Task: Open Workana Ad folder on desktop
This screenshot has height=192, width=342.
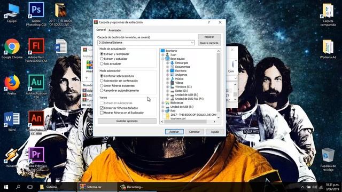Action: pyautogui.click(x=328, y=49)
